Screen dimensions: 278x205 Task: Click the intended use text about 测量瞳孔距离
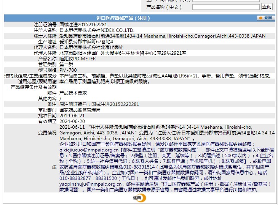(x=105, y=82)
